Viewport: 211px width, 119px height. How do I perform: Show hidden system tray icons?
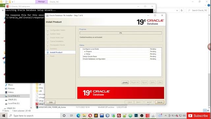tap(166, 116)
